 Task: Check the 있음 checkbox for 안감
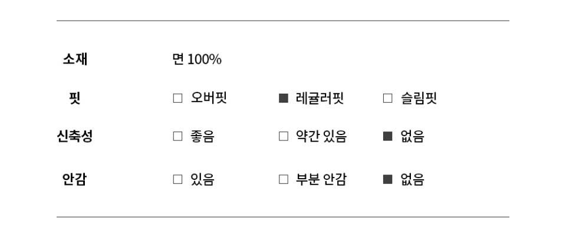177,180
